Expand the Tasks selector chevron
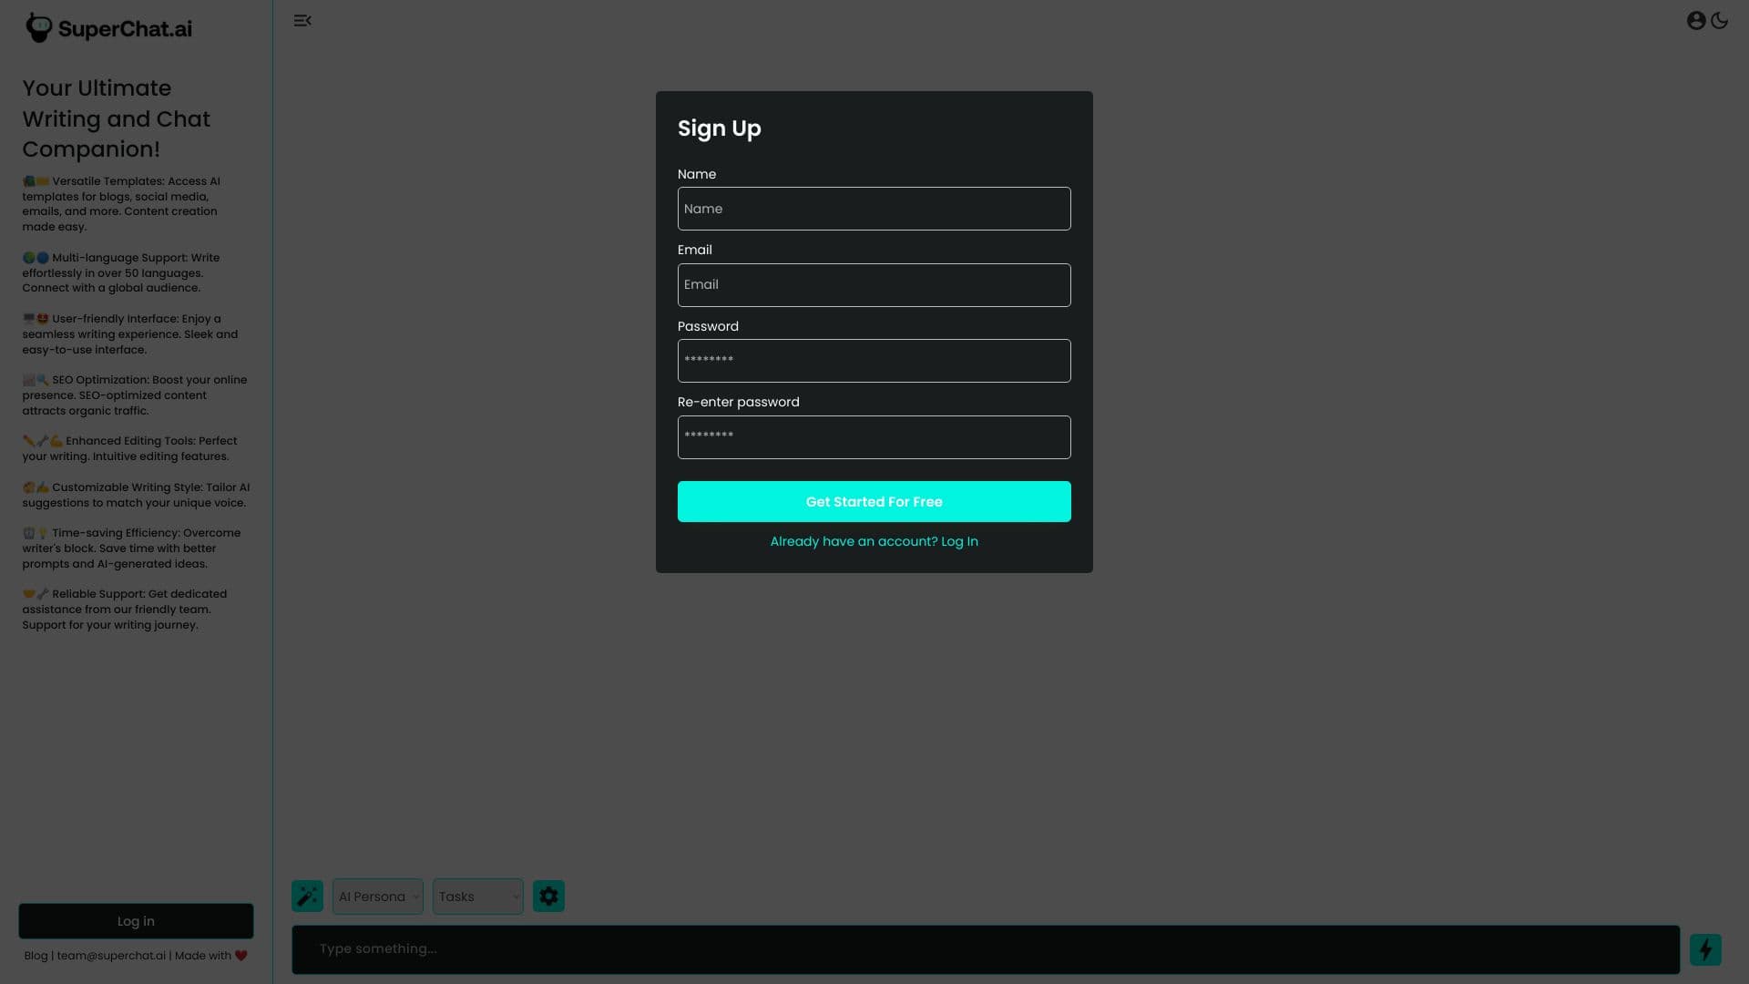Screen dimensions: 1749x984 516,897
